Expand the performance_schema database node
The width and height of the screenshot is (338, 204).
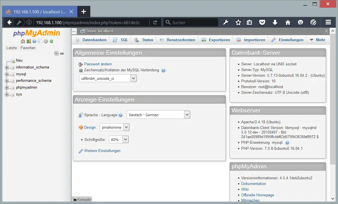pyautogui.click(x=7, y=81)
